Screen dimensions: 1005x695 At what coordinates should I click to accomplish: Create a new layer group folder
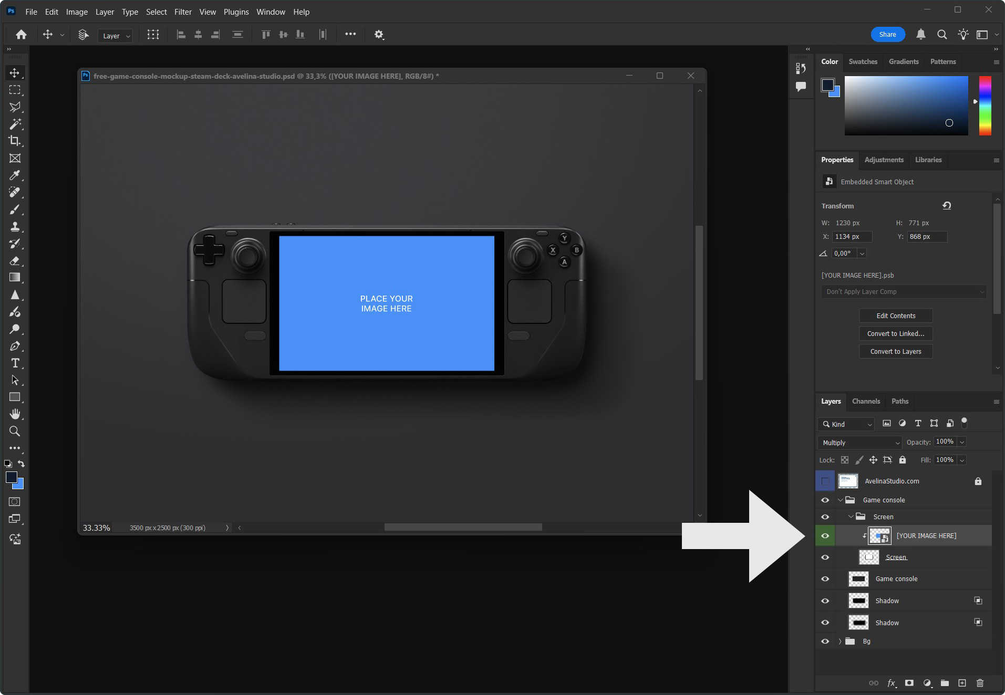pyautogui.click(x=945, y=683)
